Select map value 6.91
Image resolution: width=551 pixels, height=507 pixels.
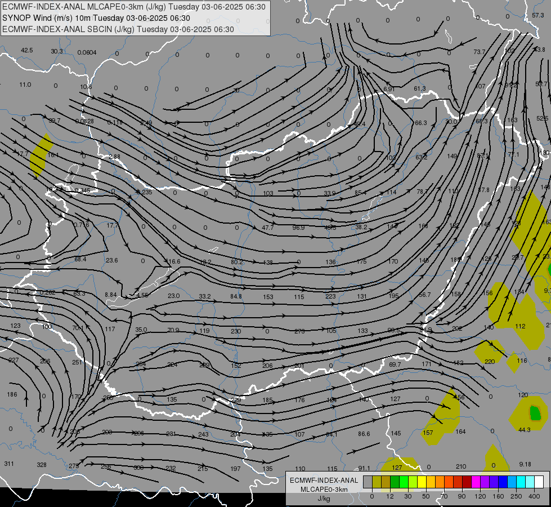389,89
